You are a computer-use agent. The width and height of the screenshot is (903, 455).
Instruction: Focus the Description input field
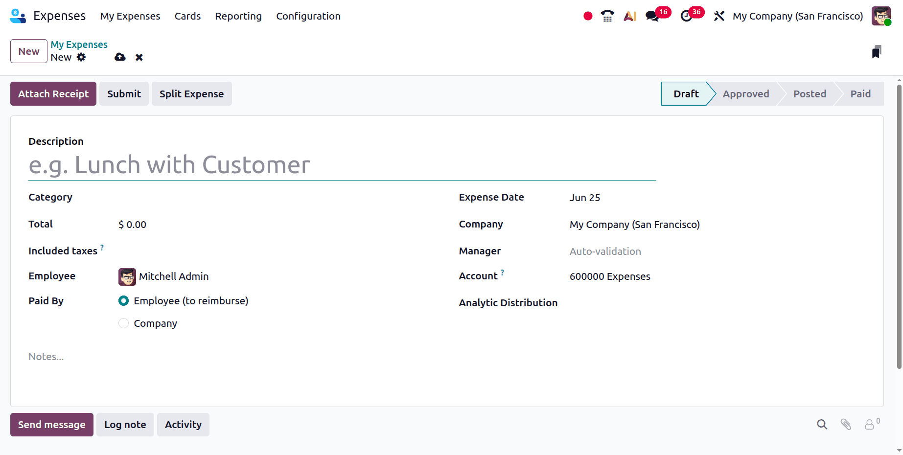pyautogui.click(x=342, y=165)
